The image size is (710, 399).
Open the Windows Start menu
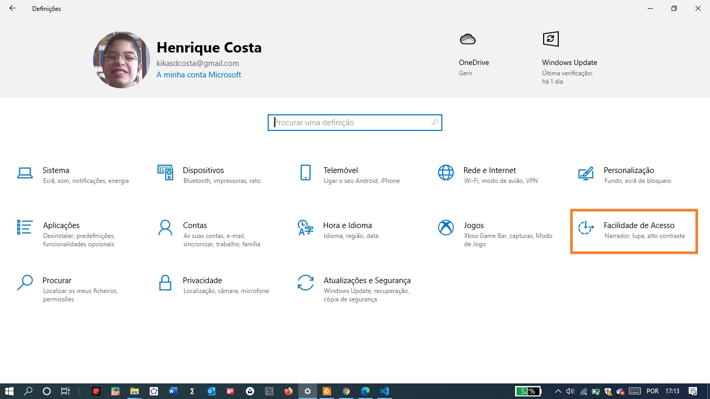pos(9,391)
